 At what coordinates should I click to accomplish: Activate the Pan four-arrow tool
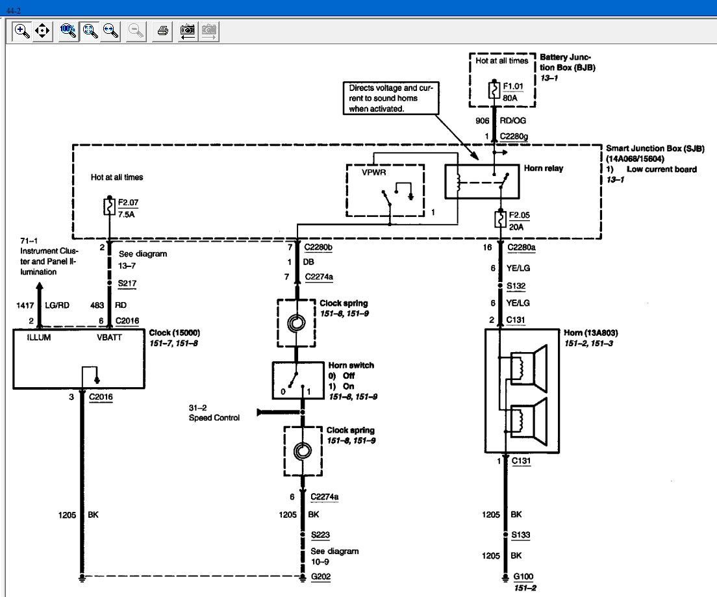coord(42,31)
